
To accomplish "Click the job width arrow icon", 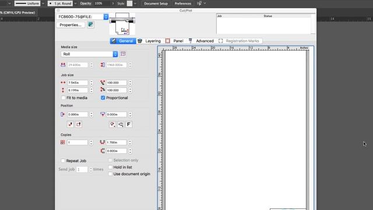I will tap(63, 83).
